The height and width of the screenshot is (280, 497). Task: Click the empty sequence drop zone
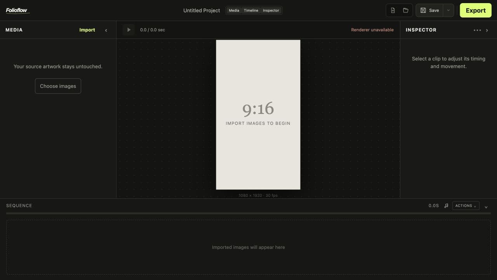click(x=248, y=247)
